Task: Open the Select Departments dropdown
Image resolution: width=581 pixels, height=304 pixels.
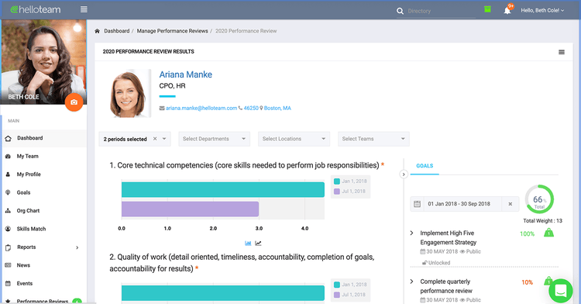Action: pos(214,139)
